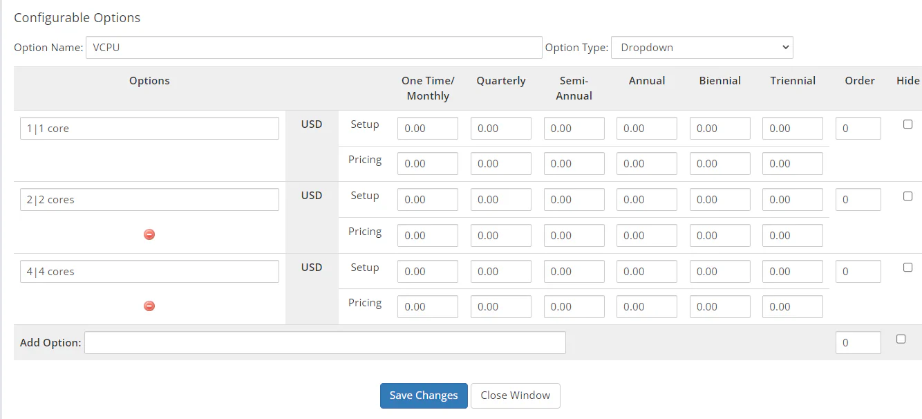The image size is (922, 419).
Task: Edit the "2|2 cores" option name box
Action: [x=149, y=199]
